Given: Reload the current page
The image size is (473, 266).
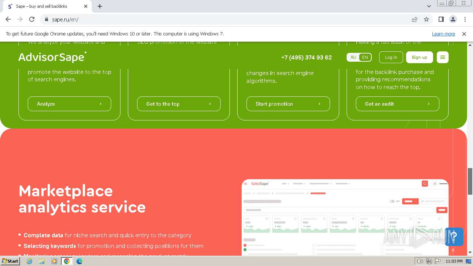Looking at the screenshot, I should [x=32, y=19].
